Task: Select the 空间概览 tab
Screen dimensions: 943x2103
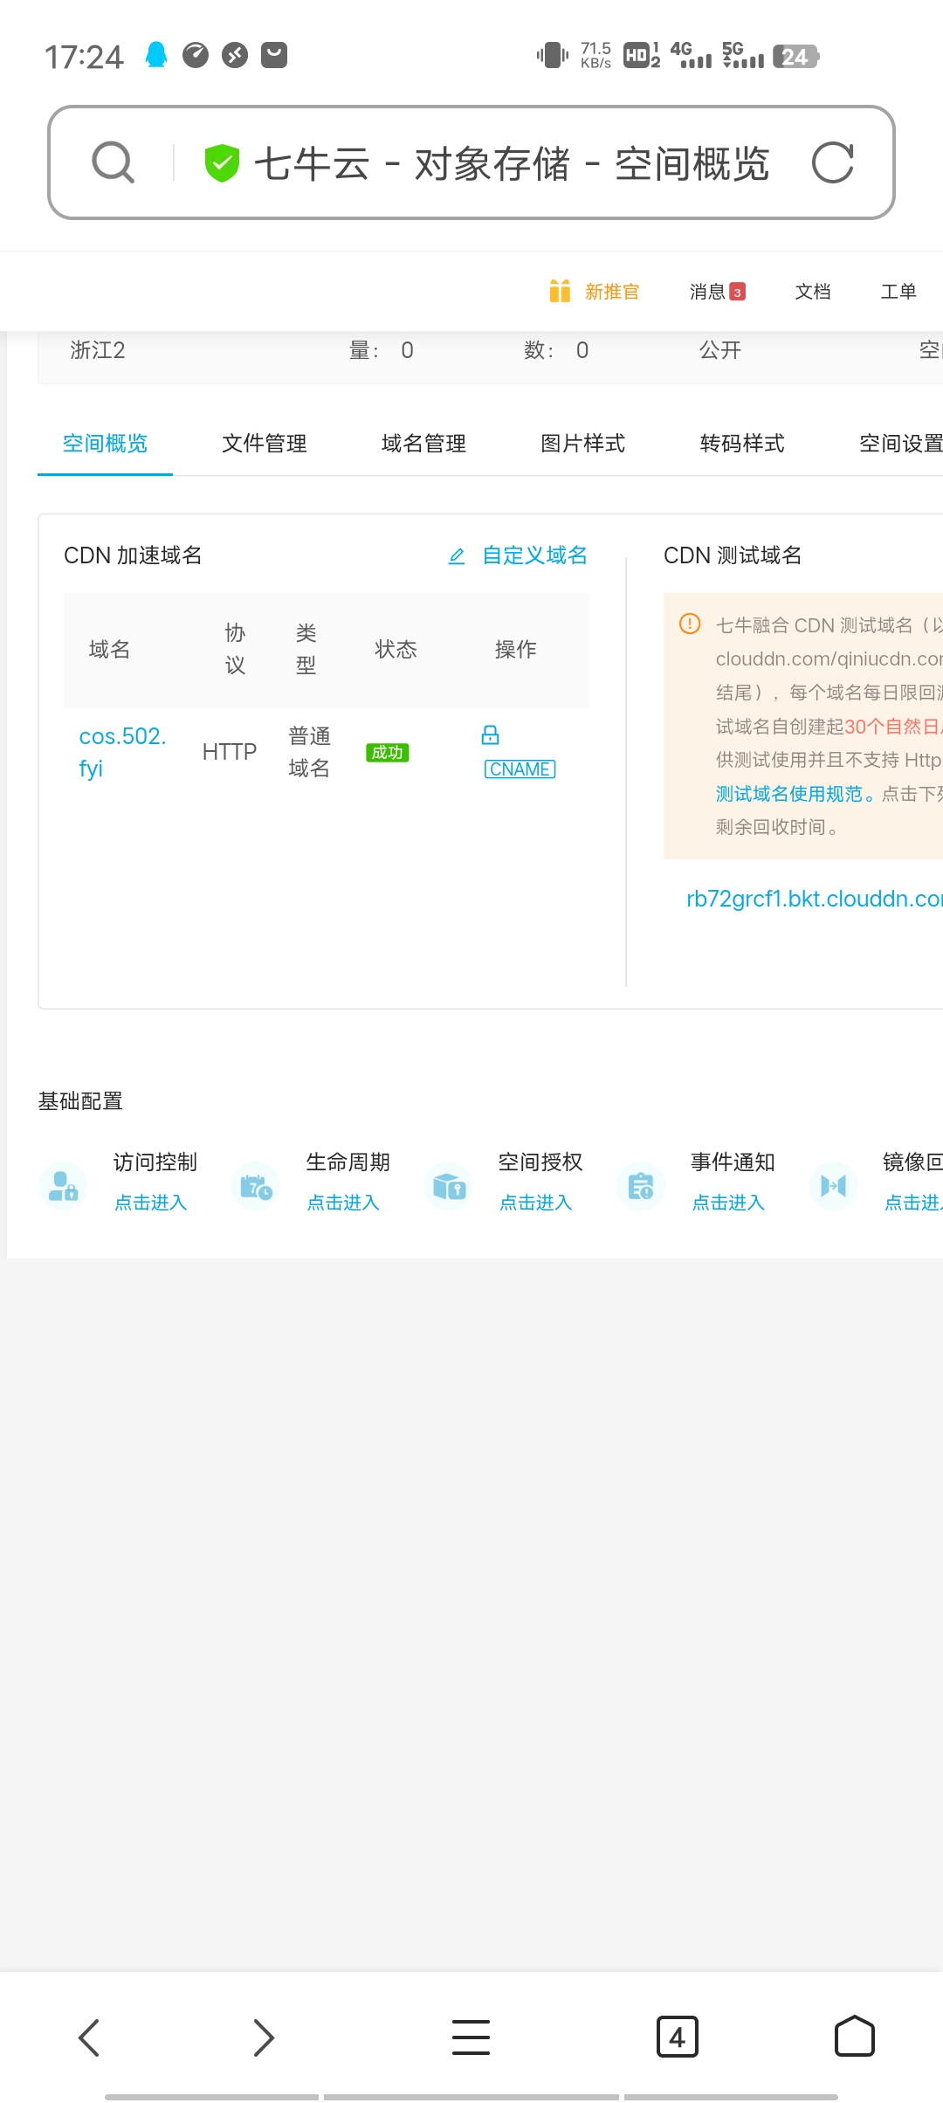Action: (x=105, y=444)
